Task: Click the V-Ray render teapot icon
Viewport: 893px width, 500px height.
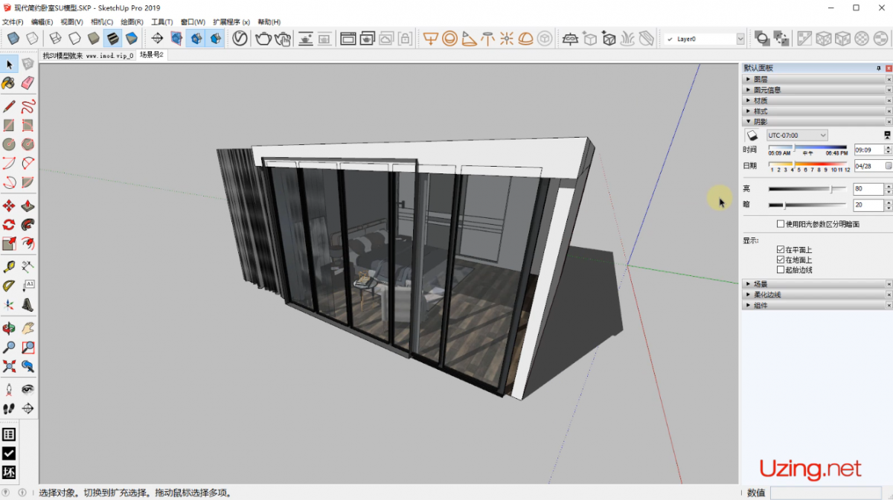Action: click(263, 39)
